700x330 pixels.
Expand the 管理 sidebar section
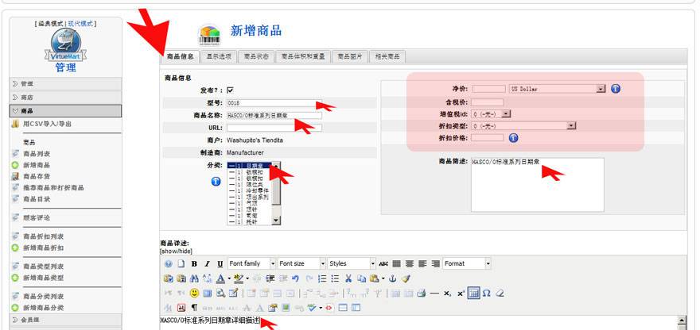pyautogui.click(x=65, y=84)
